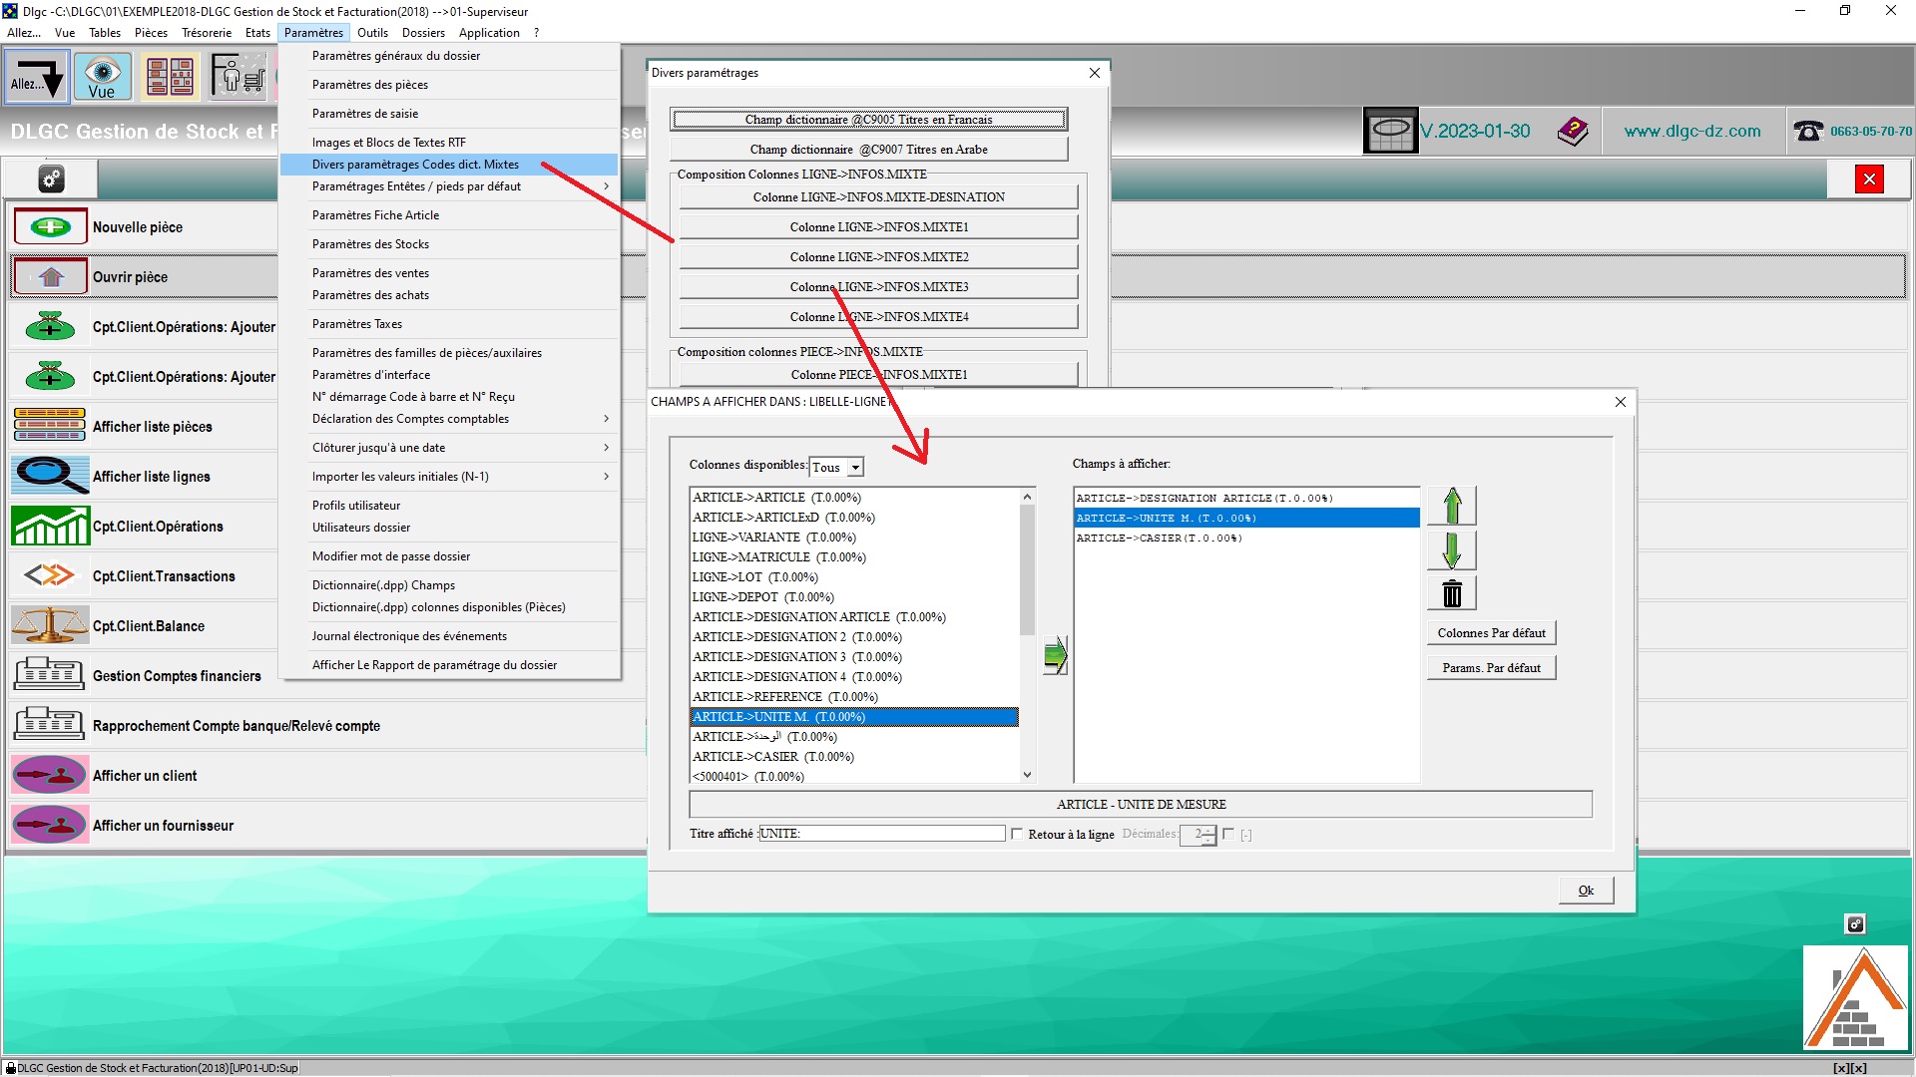Toggle the checkbox next to Décimales stepper
This screenshot has height=1077, width=1916.
pos(1228,834)
